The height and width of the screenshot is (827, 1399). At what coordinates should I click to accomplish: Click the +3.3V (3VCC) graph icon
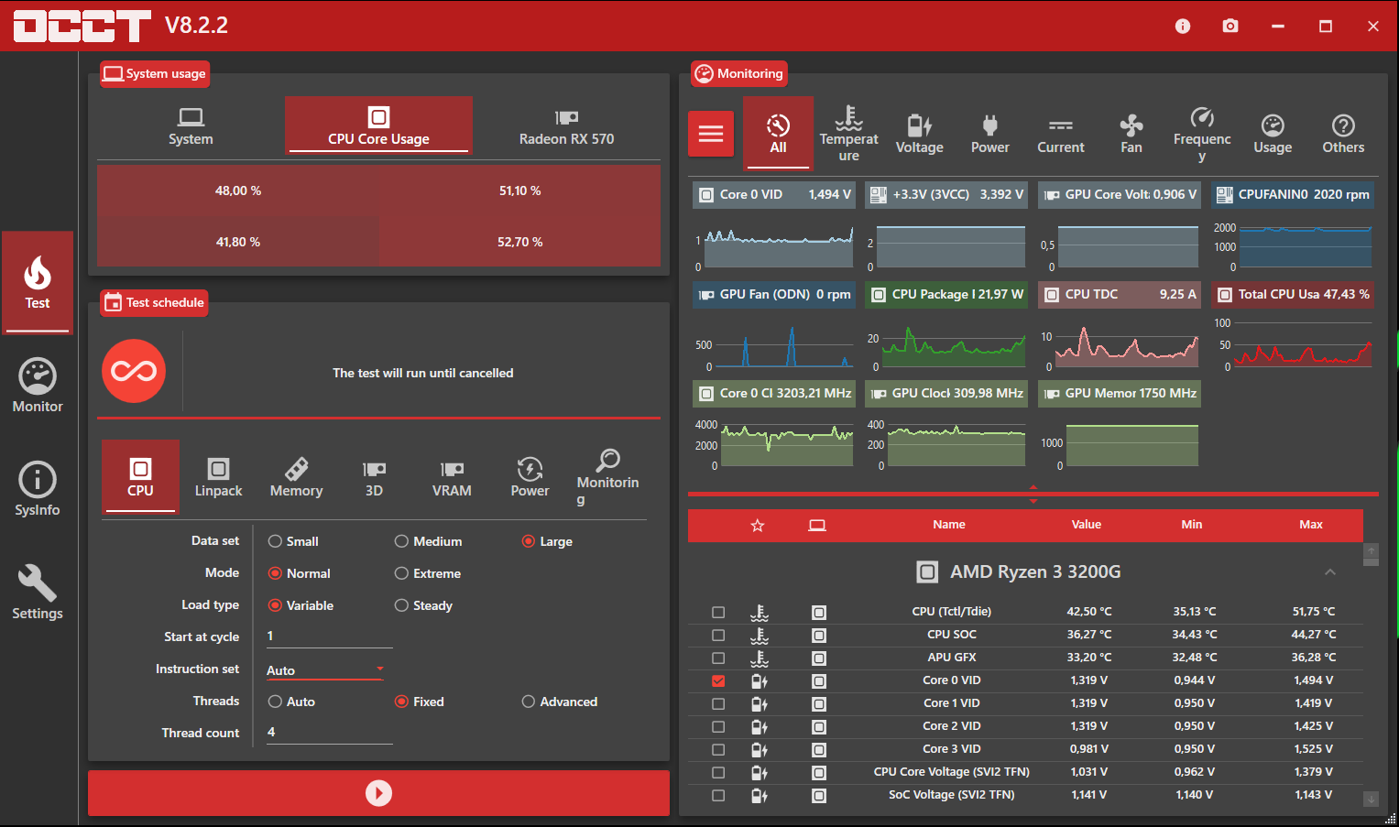879,194
